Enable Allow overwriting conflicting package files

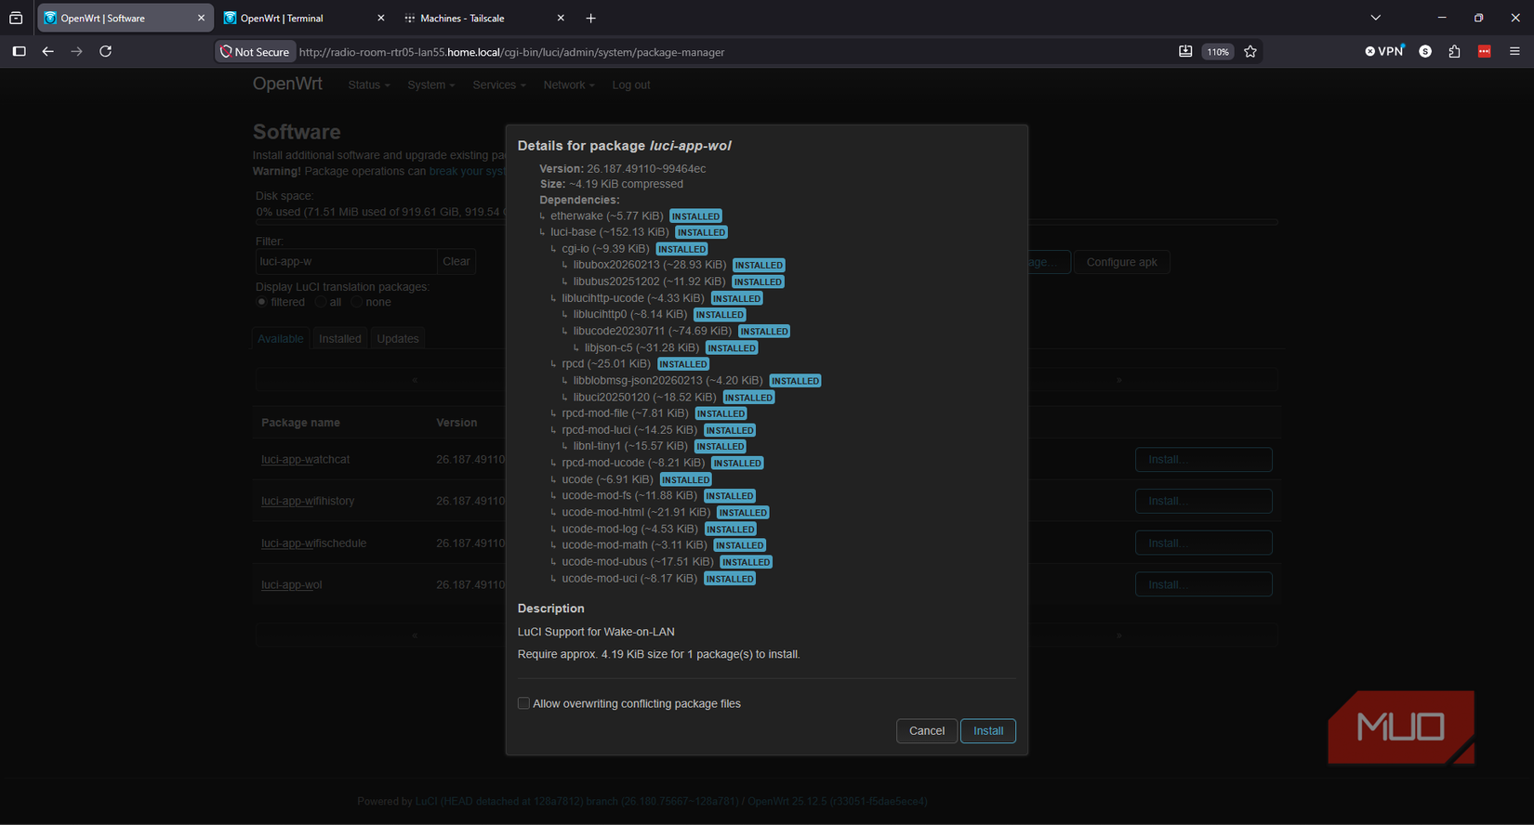tap(523, 703)
